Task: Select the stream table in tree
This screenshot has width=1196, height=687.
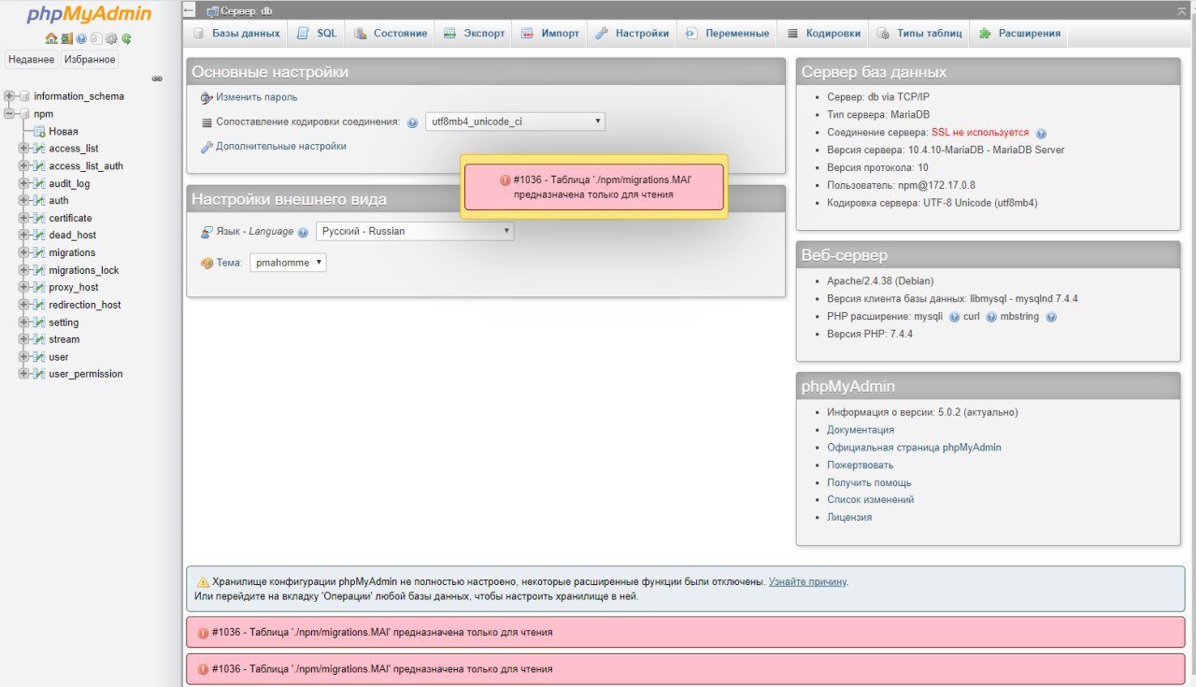Action: click(x=64, y=340)
